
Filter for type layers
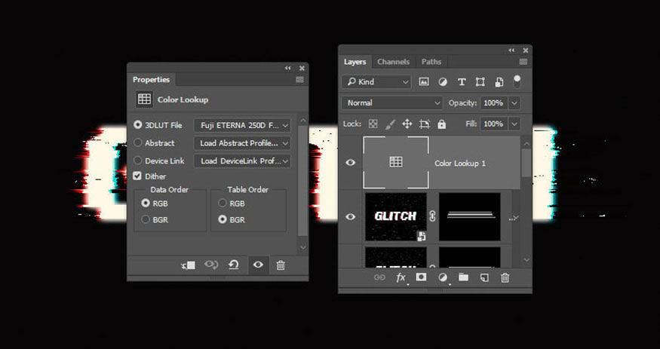(x=462, y=82)
